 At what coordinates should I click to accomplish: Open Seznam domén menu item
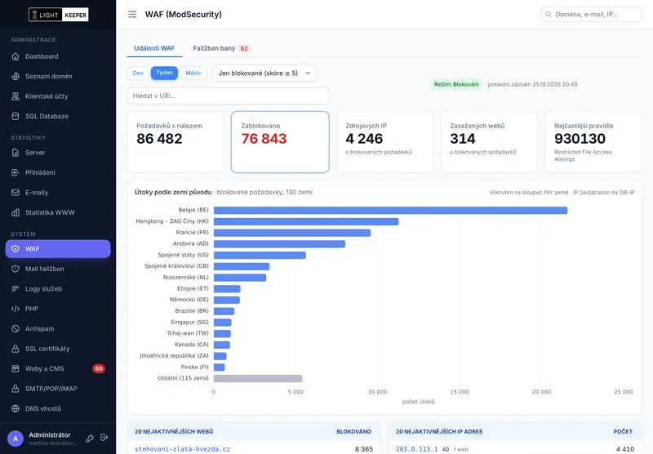(58, 76)
